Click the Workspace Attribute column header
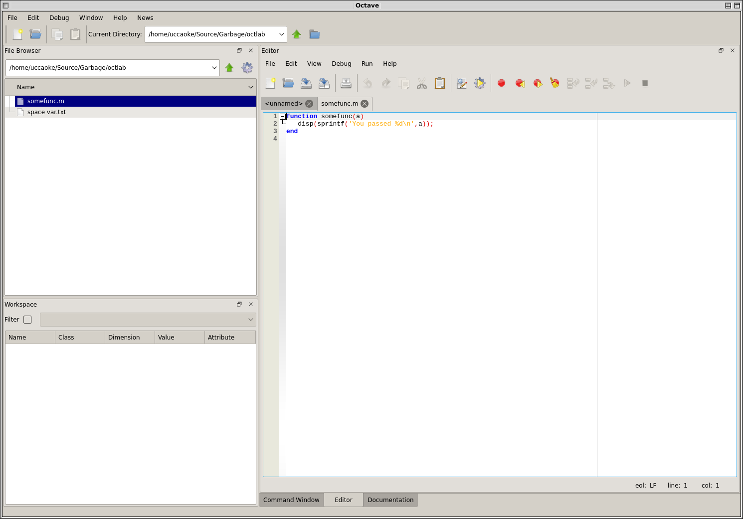Screen dimensions: 743x519 pyautogui.click(x=230, y=338)
